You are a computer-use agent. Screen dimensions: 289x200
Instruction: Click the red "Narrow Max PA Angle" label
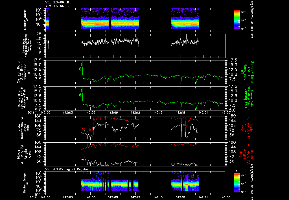click(247, 127)
